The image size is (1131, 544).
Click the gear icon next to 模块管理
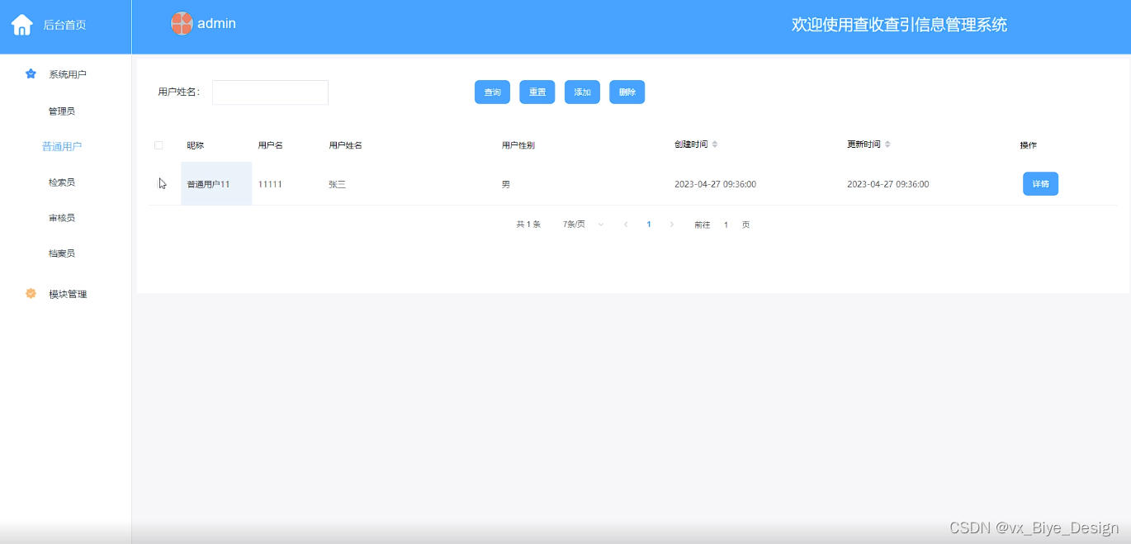click(x=31, y=294)
